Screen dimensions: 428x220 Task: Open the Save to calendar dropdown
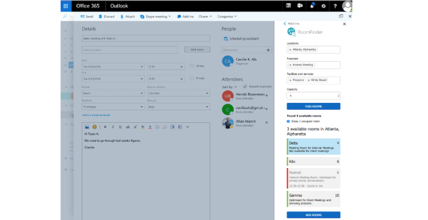click(178, 93)
